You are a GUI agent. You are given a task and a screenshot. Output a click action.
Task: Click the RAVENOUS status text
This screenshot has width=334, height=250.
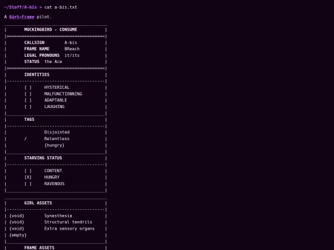tap(54, 184)
